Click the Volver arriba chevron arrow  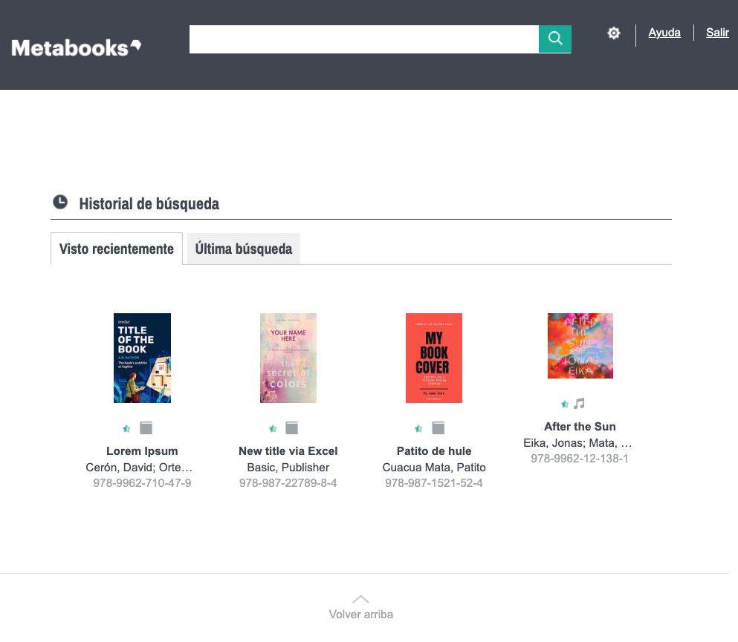point(360,599)
